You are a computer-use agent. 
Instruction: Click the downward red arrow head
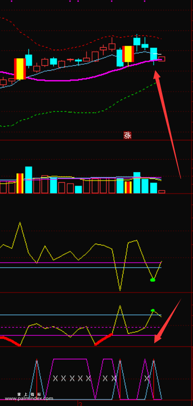[x=158, y=338]
